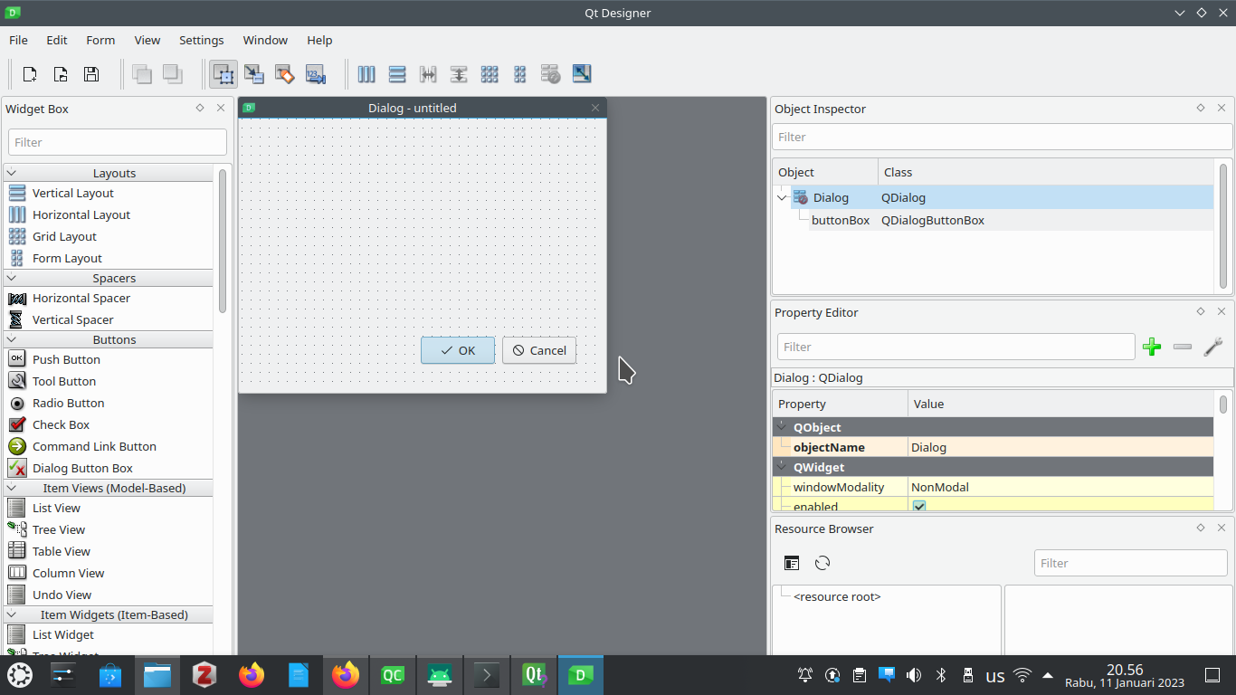Open the File menu
The image size is (1236, 695).
[x=18, y=40]
